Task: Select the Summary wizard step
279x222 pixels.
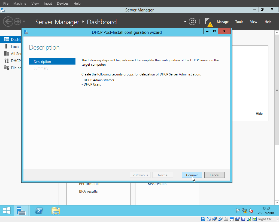Action: click(41, 68)
